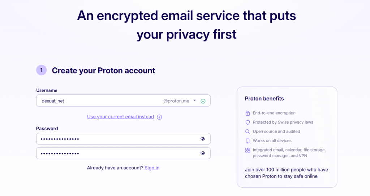Click the magnifier open source icon

248,132
